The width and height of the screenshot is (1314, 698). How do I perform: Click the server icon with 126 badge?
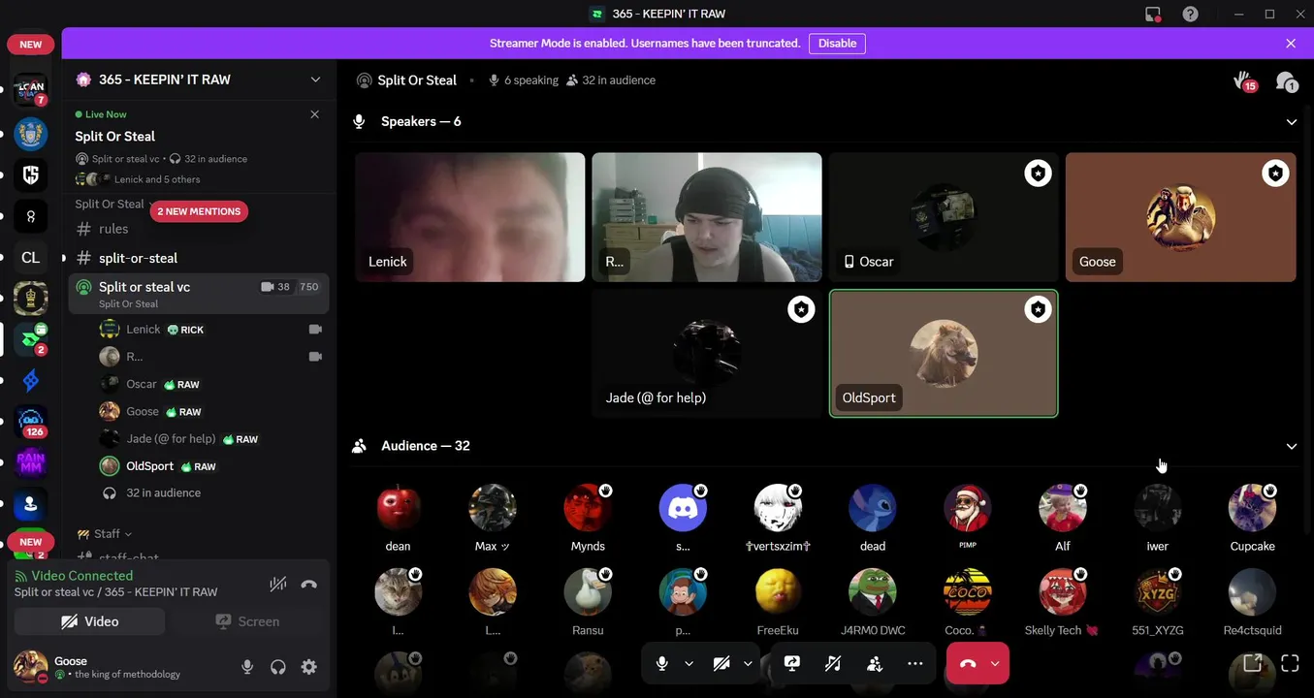click(x=31, y=421)
